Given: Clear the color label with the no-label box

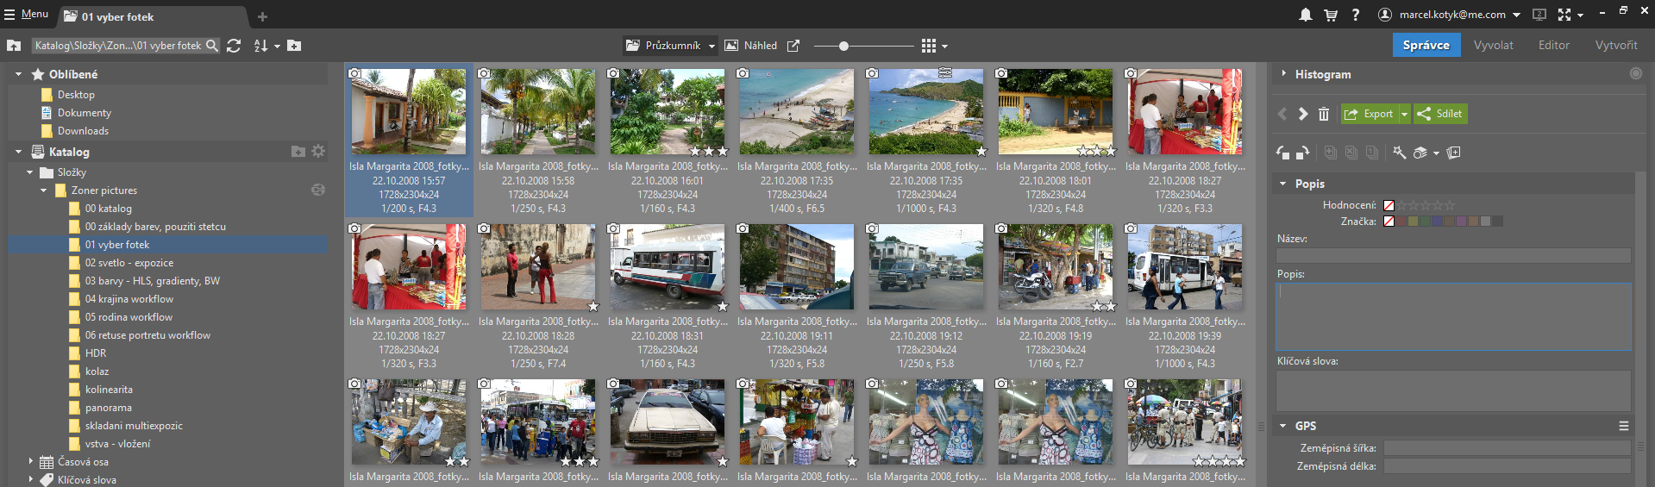Looking at the screenshot, I should pos(1389,222).
